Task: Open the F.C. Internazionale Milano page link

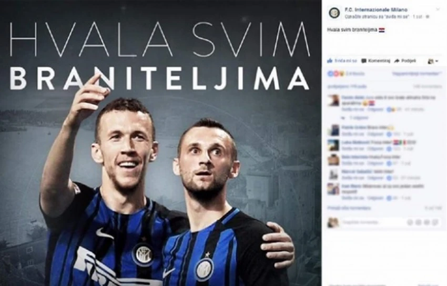Action: tap(376, 10)
